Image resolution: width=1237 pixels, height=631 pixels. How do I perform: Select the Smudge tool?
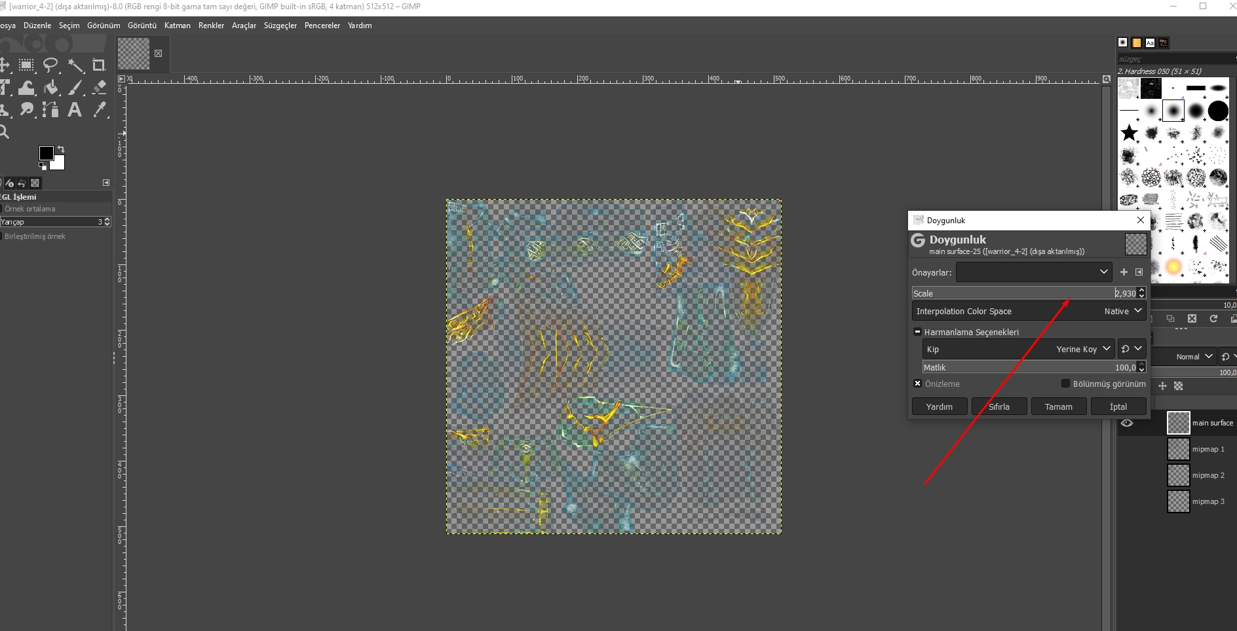click(x=26, y=109)
